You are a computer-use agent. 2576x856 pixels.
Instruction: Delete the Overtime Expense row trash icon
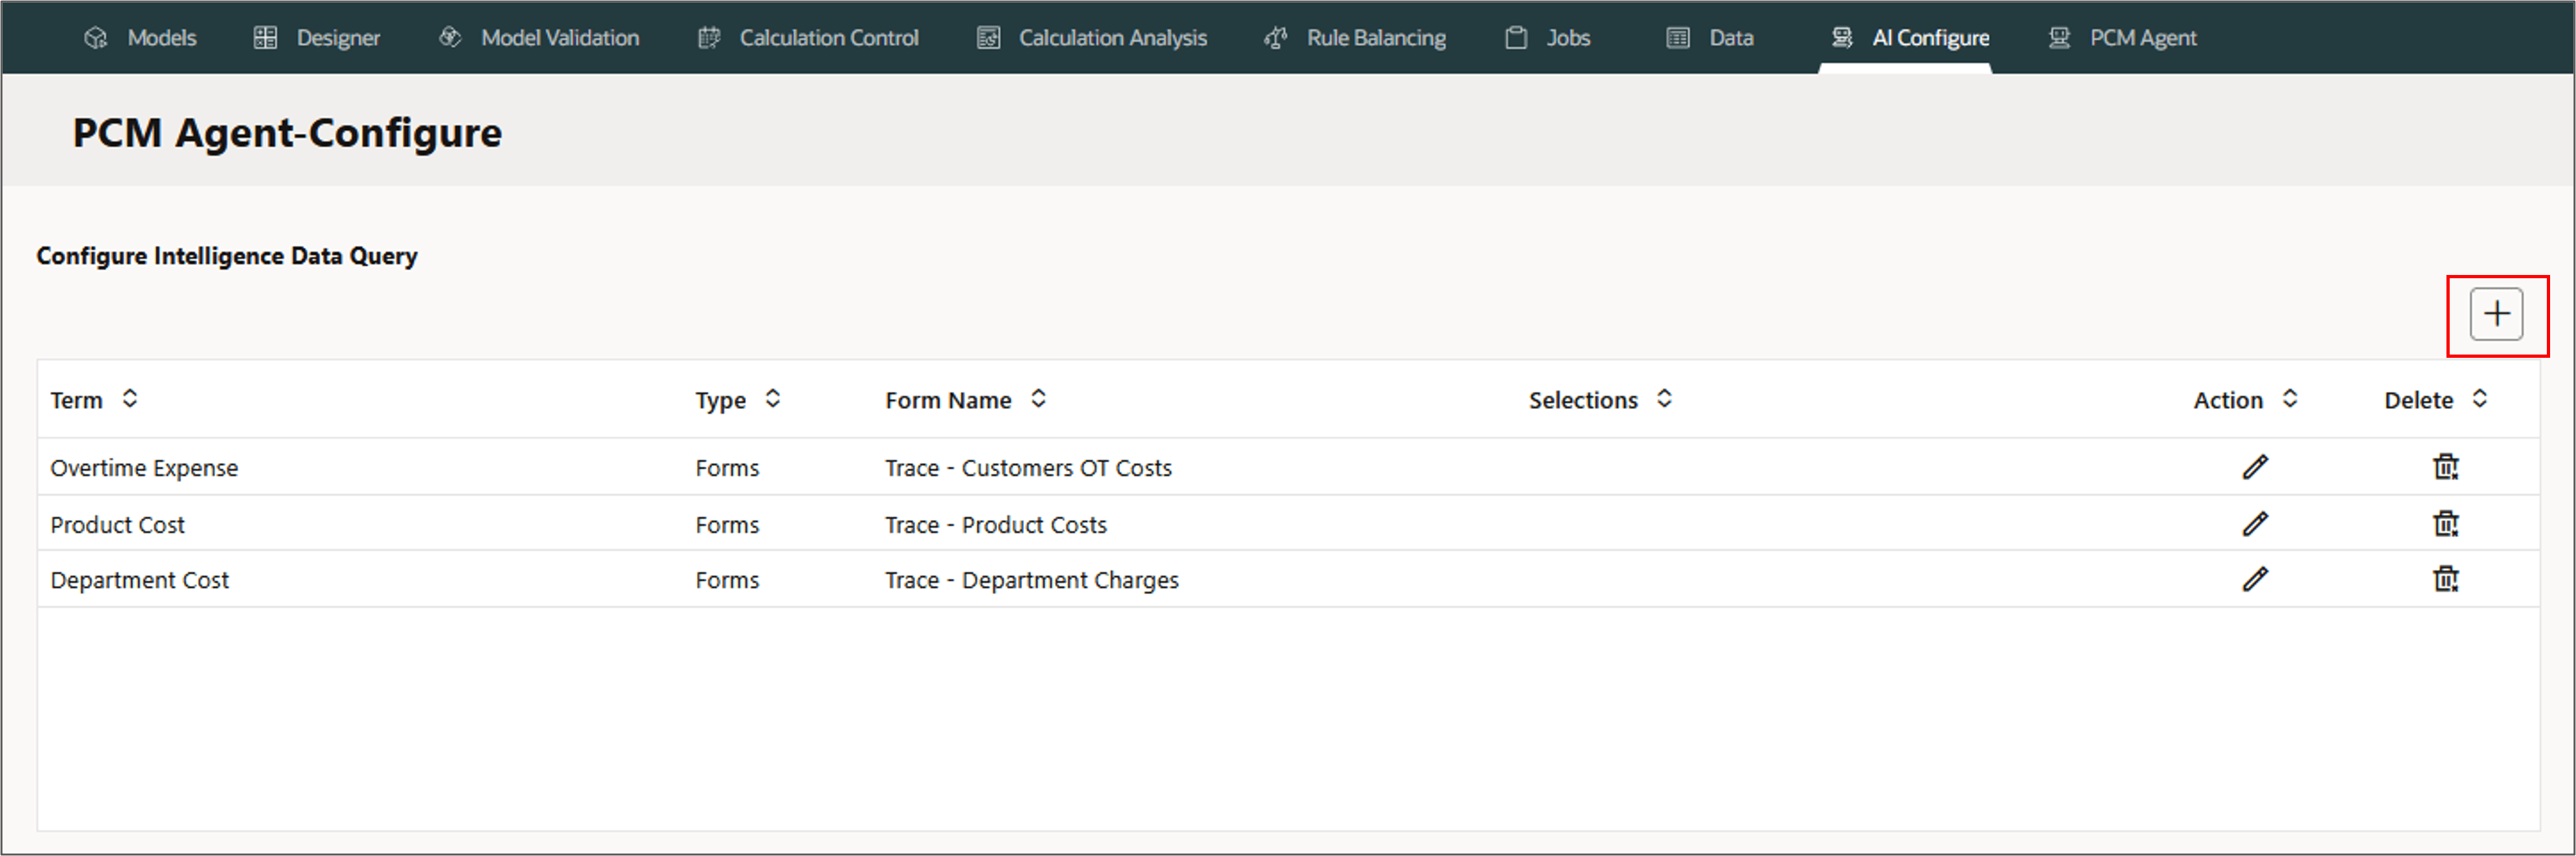coord(2445,467)
